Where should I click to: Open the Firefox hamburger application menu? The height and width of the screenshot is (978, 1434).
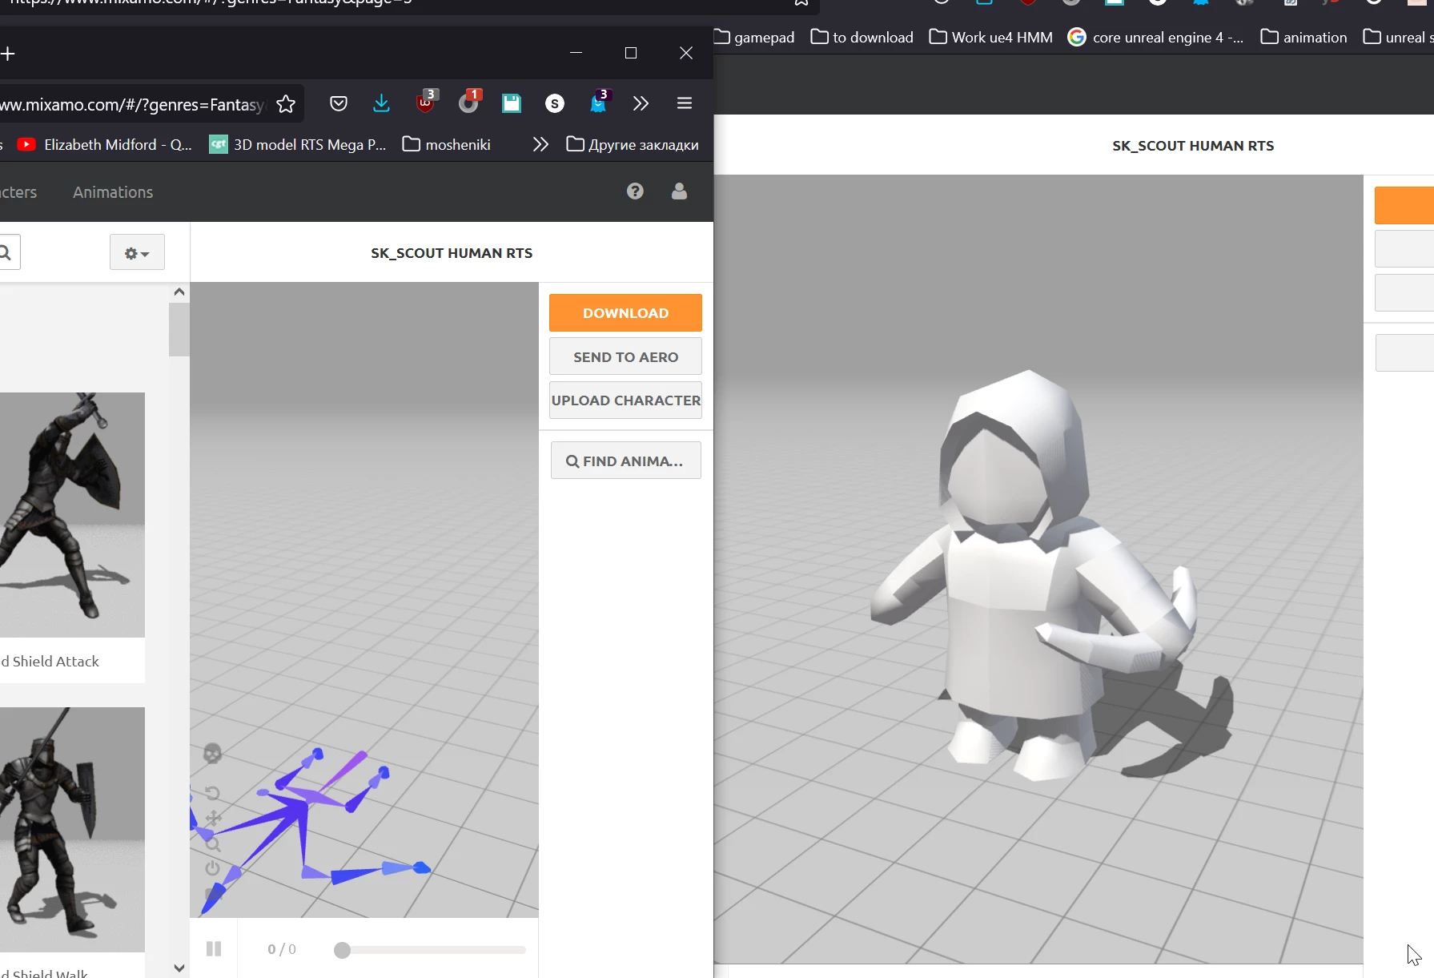[x=685, y=103]
